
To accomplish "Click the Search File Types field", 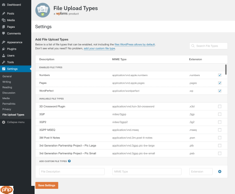I will [x=209, y=46].
